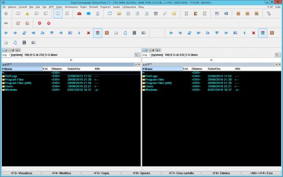Expand the left panel c:\*.* tab arrow
283x177 pixels.
coord(3,65)
